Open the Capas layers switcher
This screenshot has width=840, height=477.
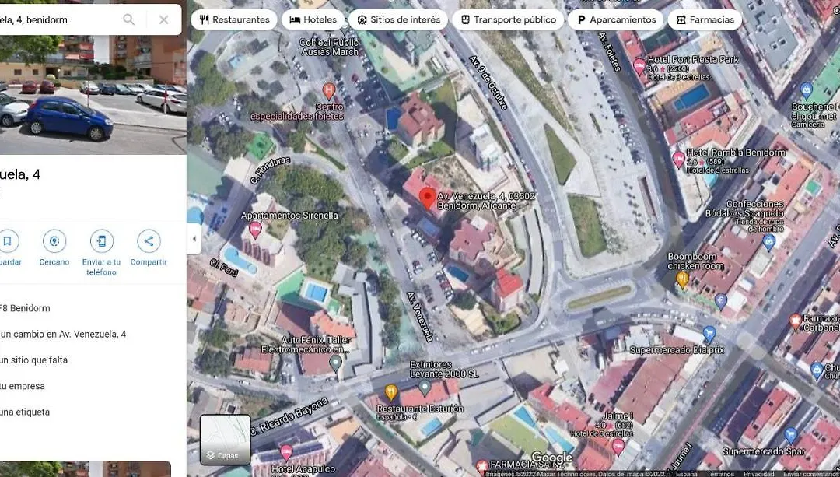pyautogui.click(x=226, y=440)
